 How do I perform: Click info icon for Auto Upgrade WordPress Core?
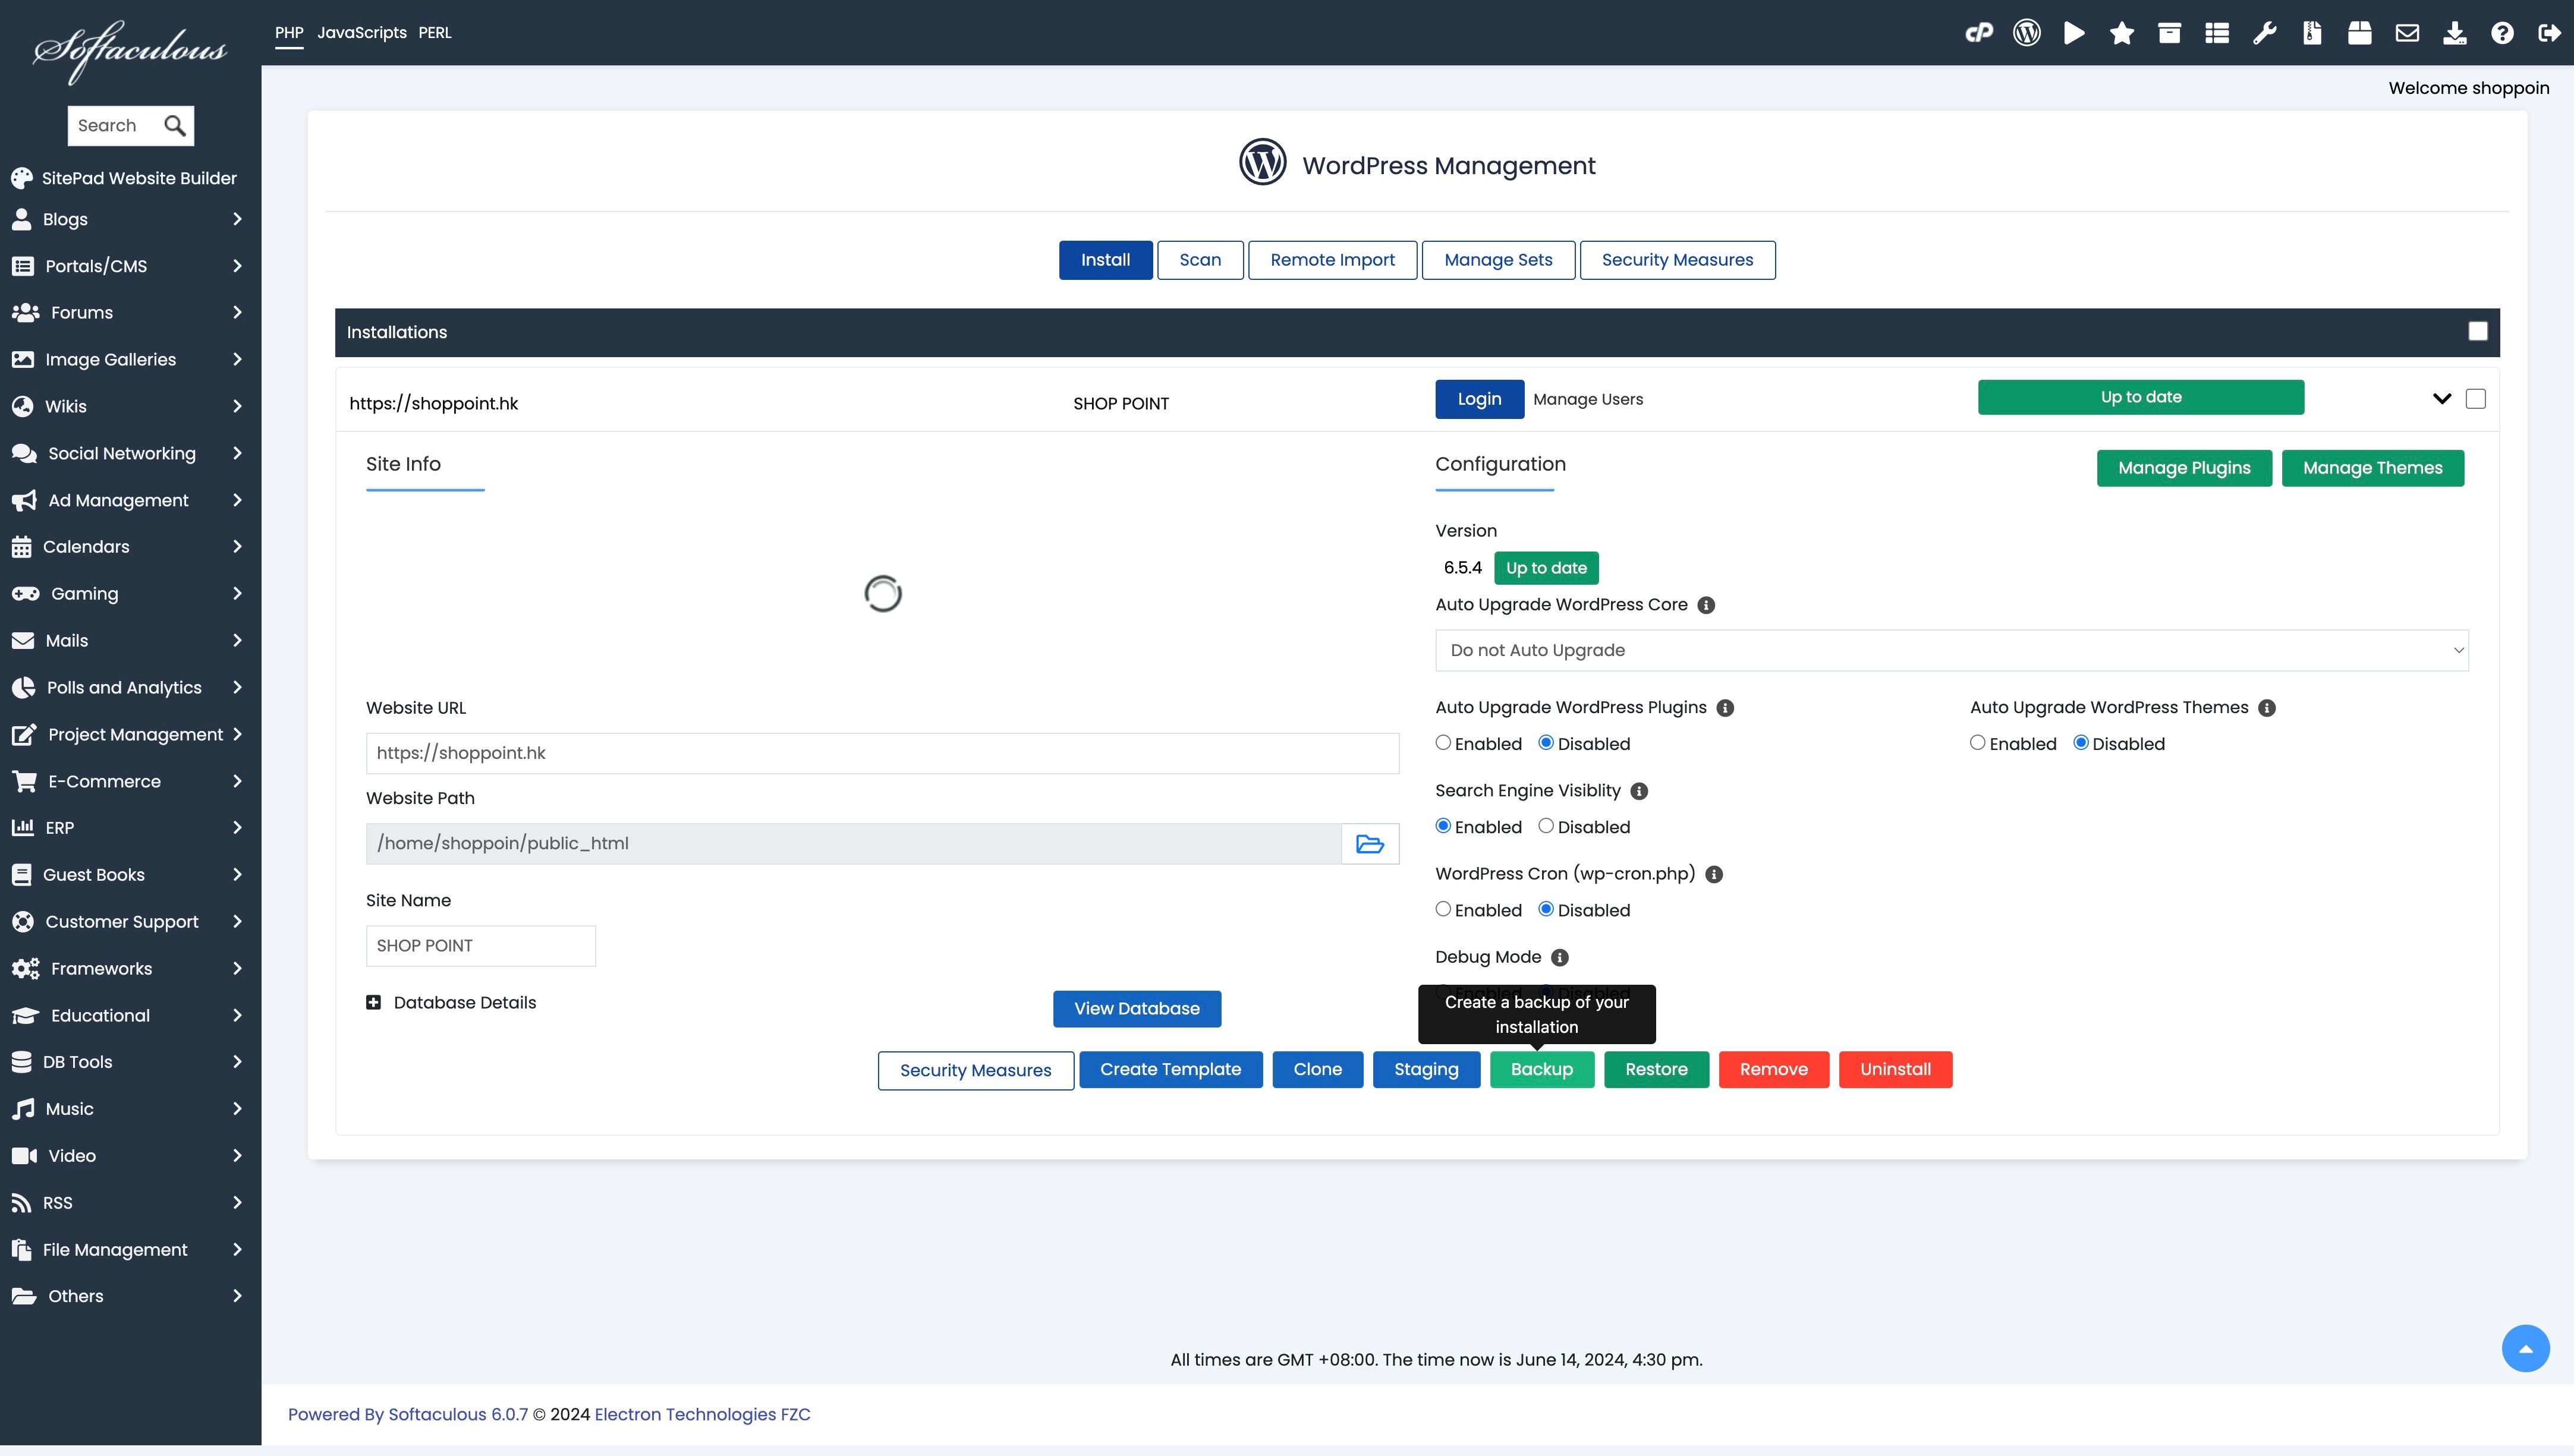pos(1706,605)
